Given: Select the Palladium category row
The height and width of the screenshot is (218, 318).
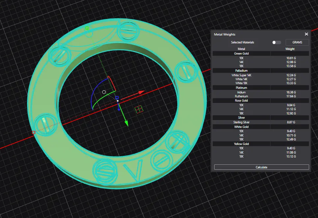Looking at the screenshot, I should (x=261, y=70).
